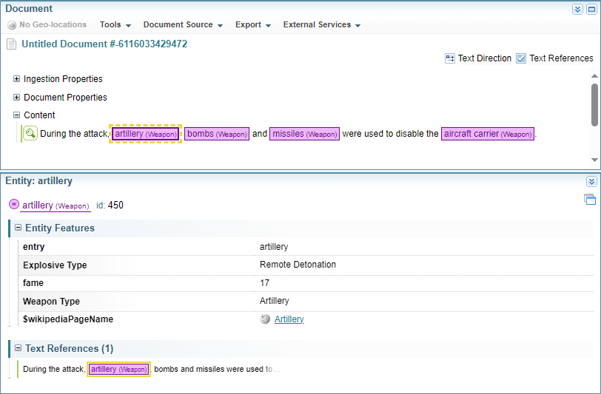This screenshot has height=394, width=601.
Task: Click the Wikipedia globe icon next to Artillery
Action: (266, 319)
